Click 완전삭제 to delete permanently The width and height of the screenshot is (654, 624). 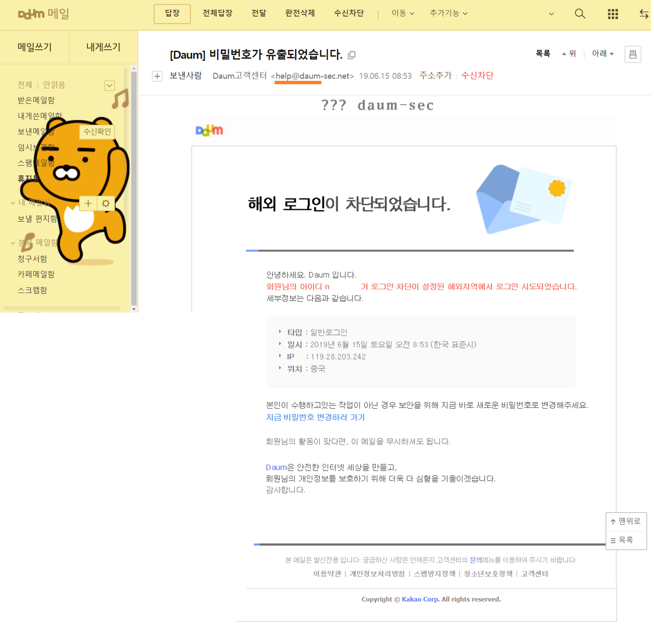click(300, 13)
